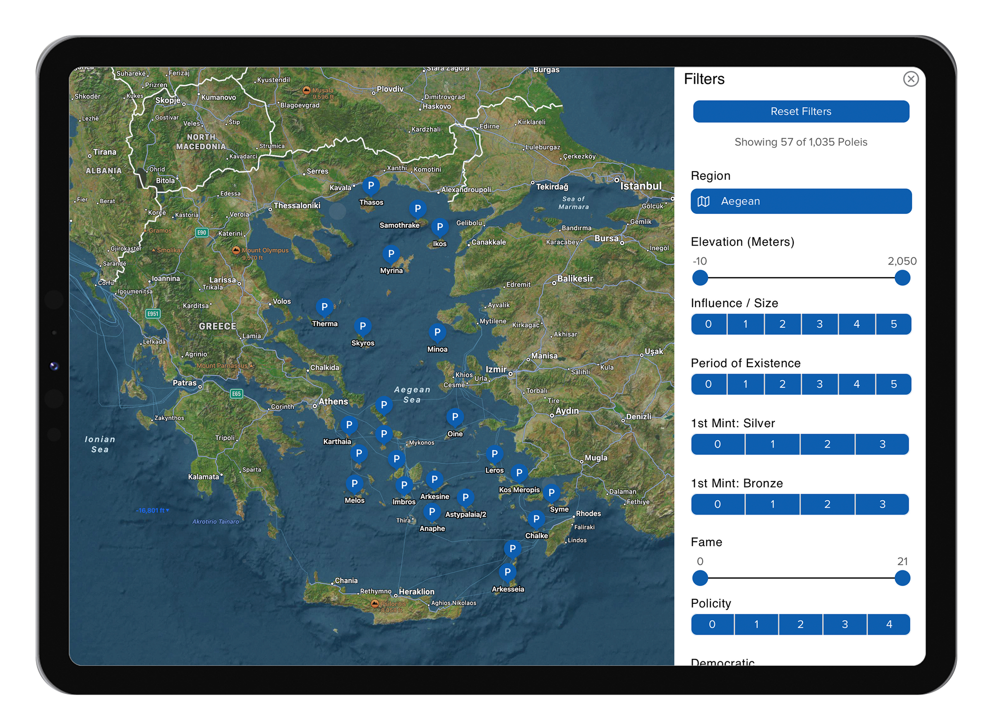Select the Myrina polis pin
Screen dimensions: 986x728
point(391,255)
